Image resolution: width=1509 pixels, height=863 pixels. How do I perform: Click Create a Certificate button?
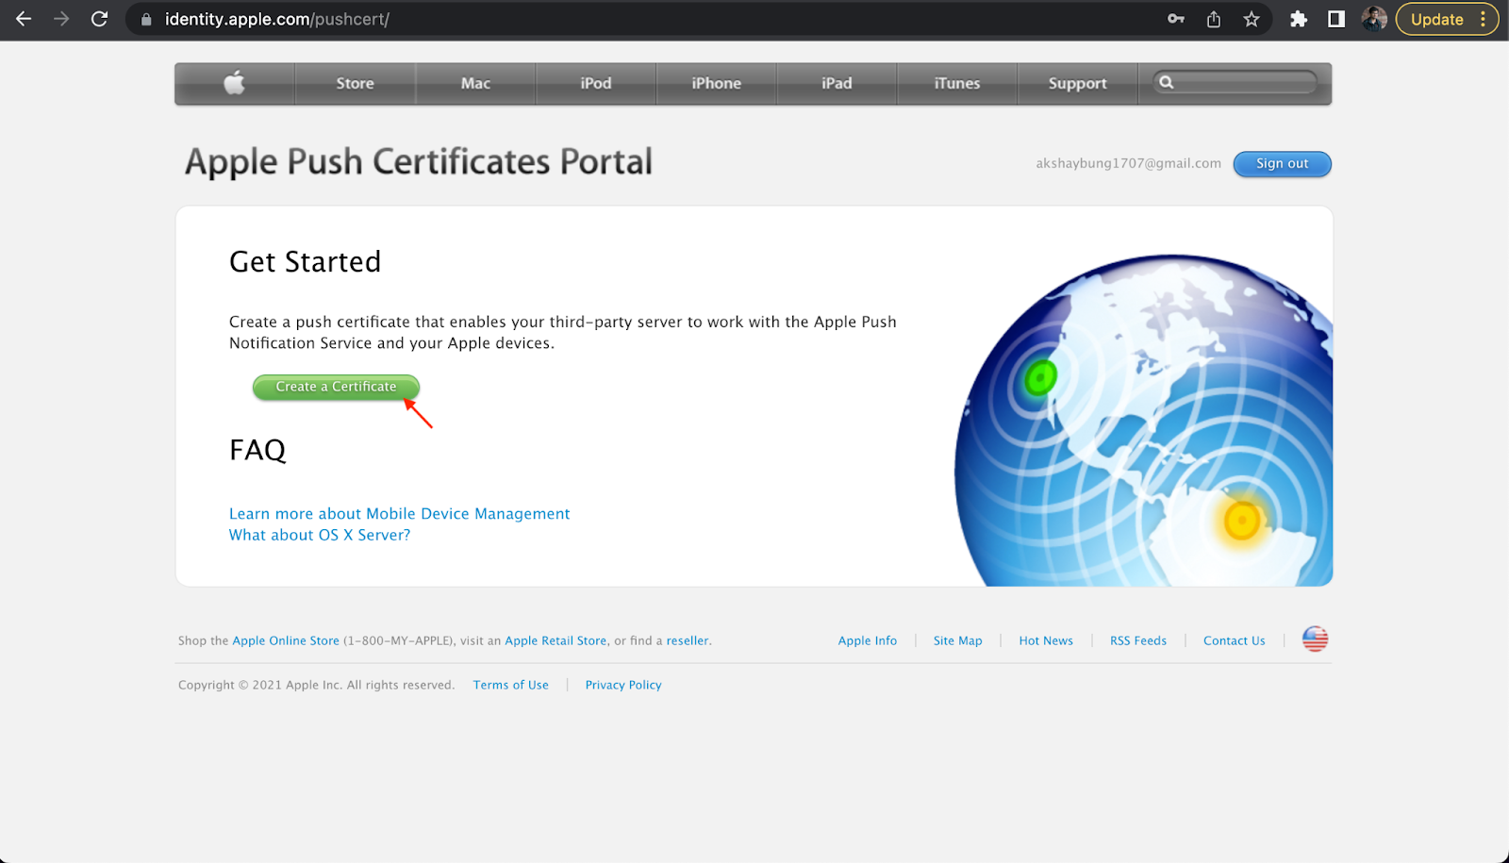[336, 387]
